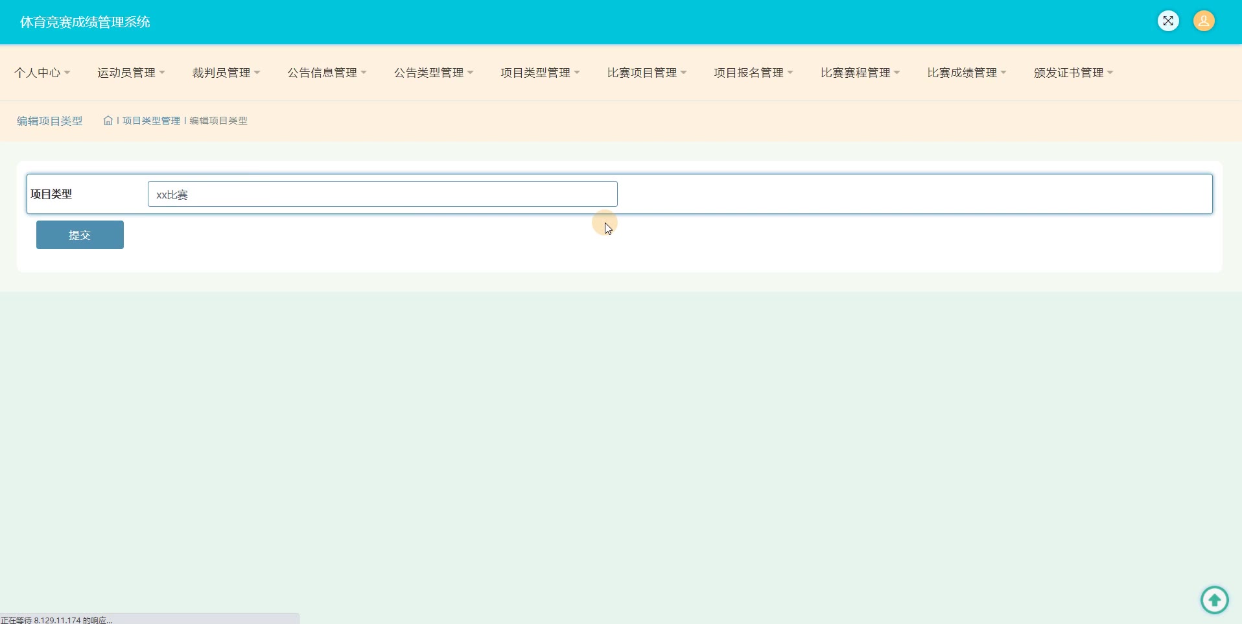1242x624 pixels.
Task: Expand the 公告类型管理 menu
Action: [434, 73]
